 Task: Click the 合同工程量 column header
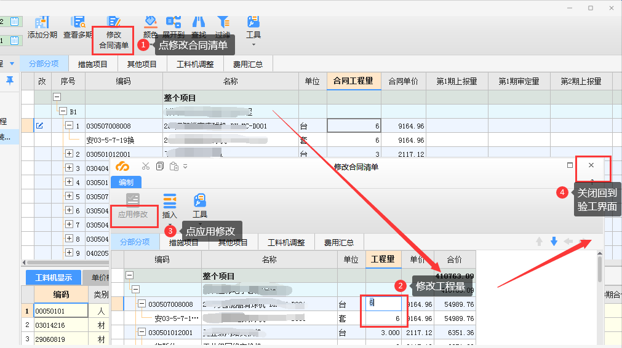point(353,81)
